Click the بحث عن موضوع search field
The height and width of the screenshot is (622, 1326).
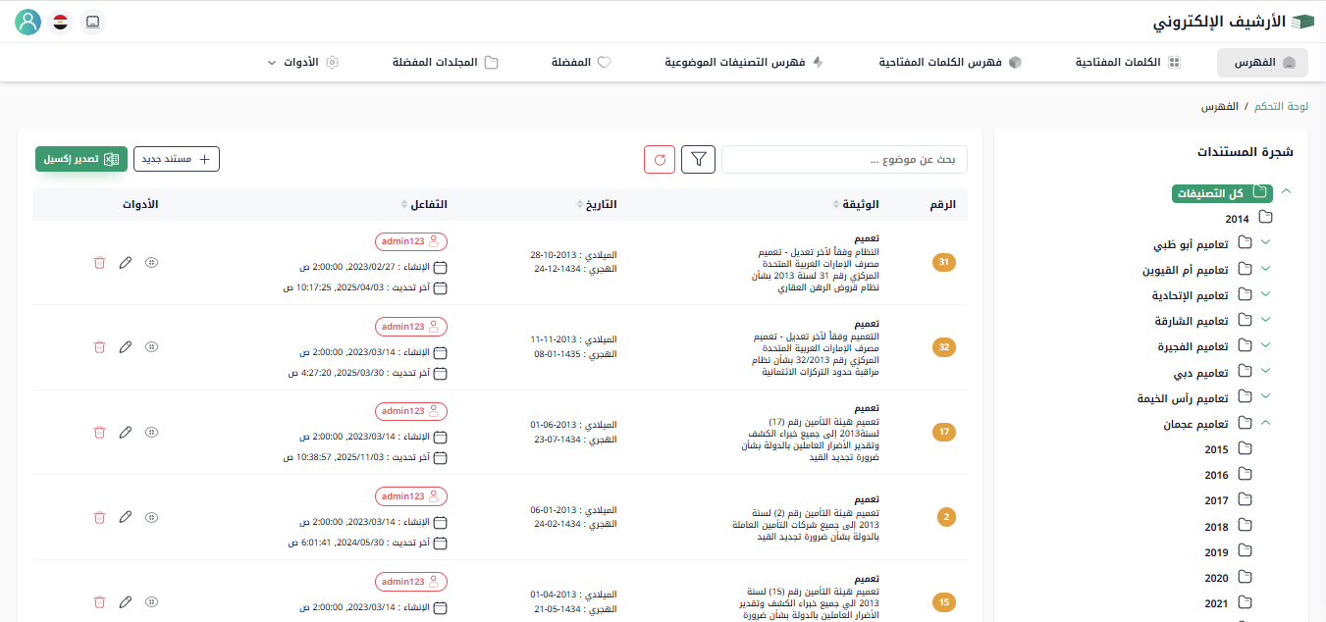tap(844, 159)
